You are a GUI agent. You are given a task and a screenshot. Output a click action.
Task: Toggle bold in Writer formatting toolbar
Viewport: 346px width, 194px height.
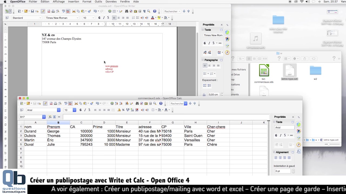coord(99,18)
